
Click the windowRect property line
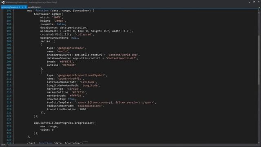(87, 31)
